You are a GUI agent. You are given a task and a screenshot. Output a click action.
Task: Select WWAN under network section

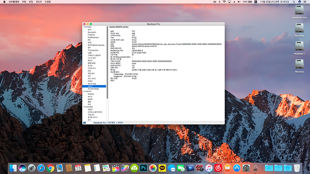point(91,94)
